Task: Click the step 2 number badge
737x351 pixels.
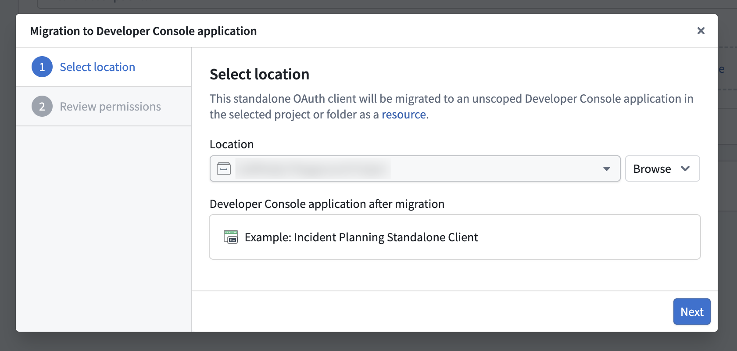Action: tap(42, 106)
